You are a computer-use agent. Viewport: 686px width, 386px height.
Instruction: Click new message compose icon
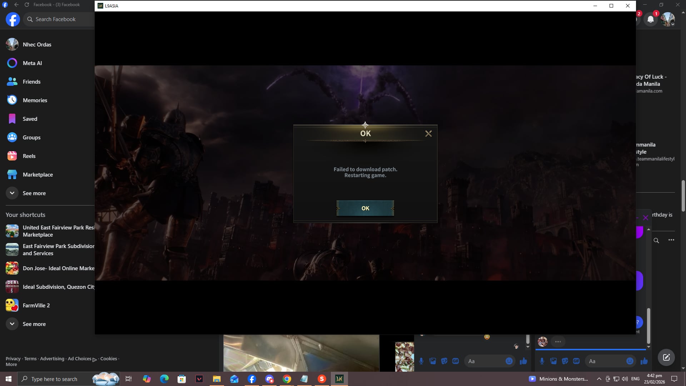coord(666,357)
